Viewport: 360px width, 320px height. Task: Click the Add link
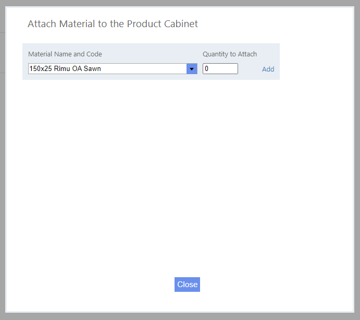pyautogui.click(x=268, y=69)
